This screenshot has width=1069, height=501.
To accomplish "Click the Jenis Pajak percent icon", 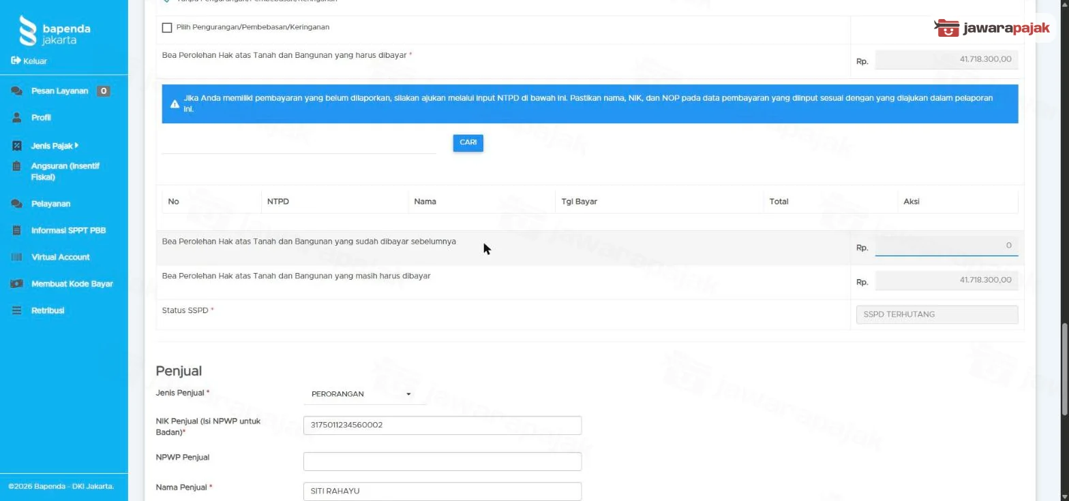I will (17, 146).
